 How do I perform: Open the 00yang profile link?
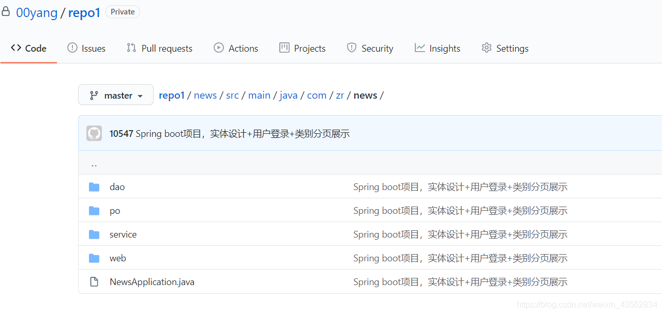(x=37, y=12)
